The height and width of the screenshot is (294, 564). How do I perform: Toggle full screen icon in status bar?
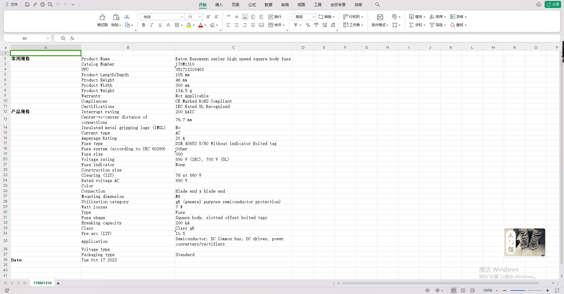(557, 290)
